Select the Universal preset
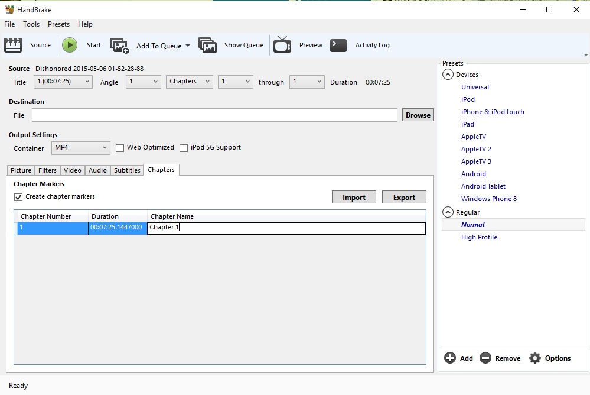 tap(475, 87)
